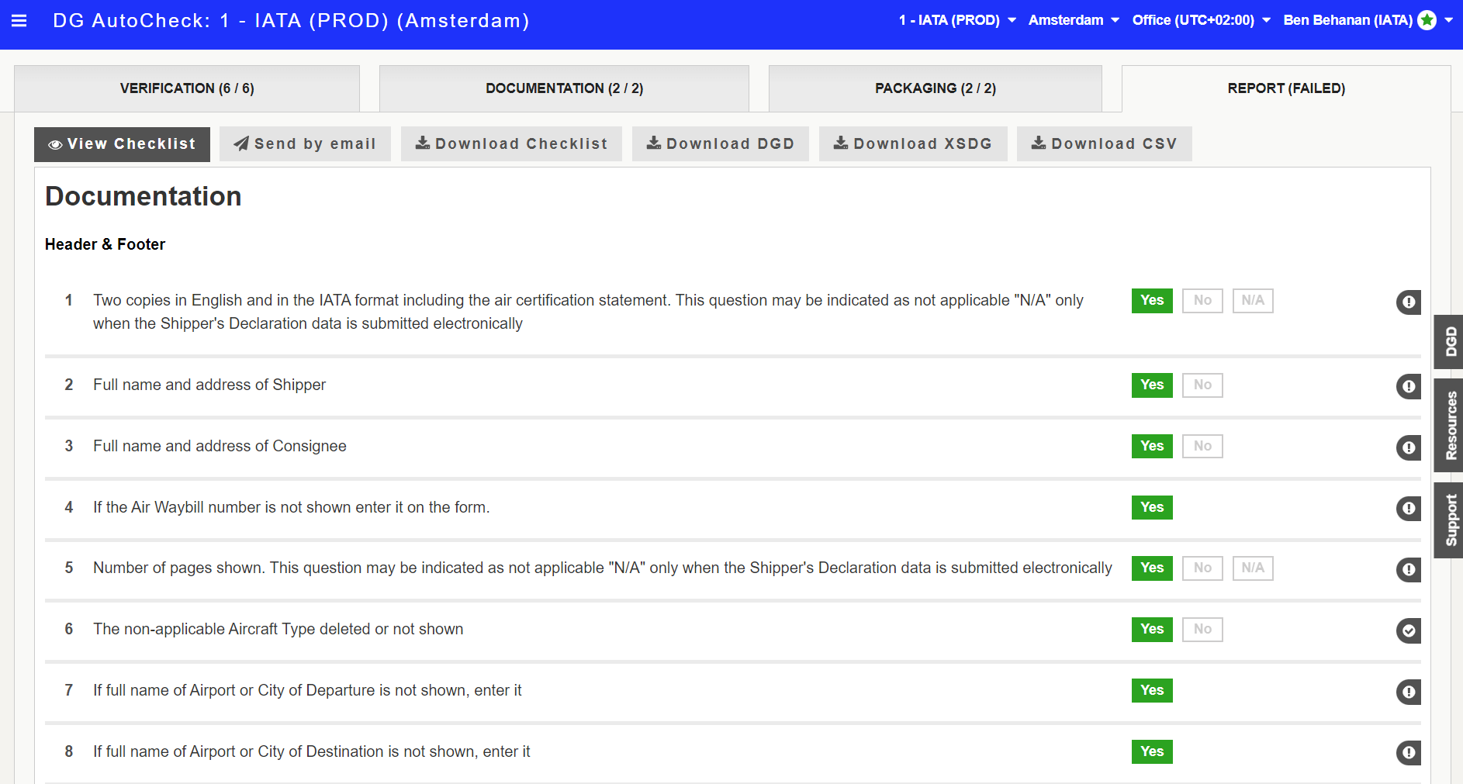Open the Amsterdam location dropdown
The width and height of the screenshot is (1463, 784).
pos(1074,20)
